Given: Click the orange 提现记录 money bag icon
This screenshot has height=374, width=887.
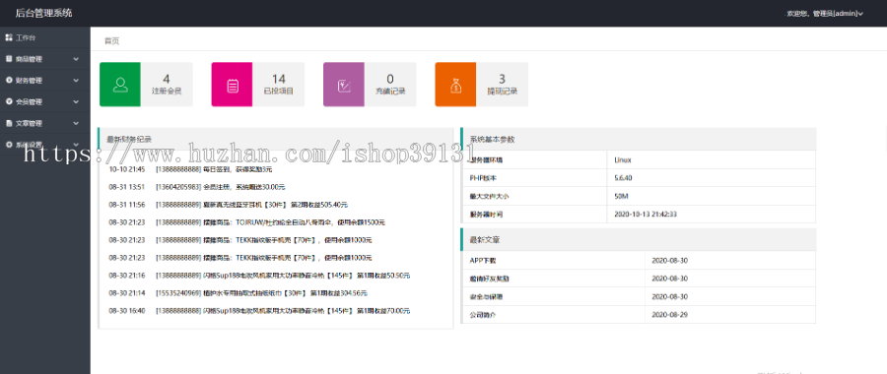Looking at the screenshot, I should pyautogui.click(x=455, y=85).
